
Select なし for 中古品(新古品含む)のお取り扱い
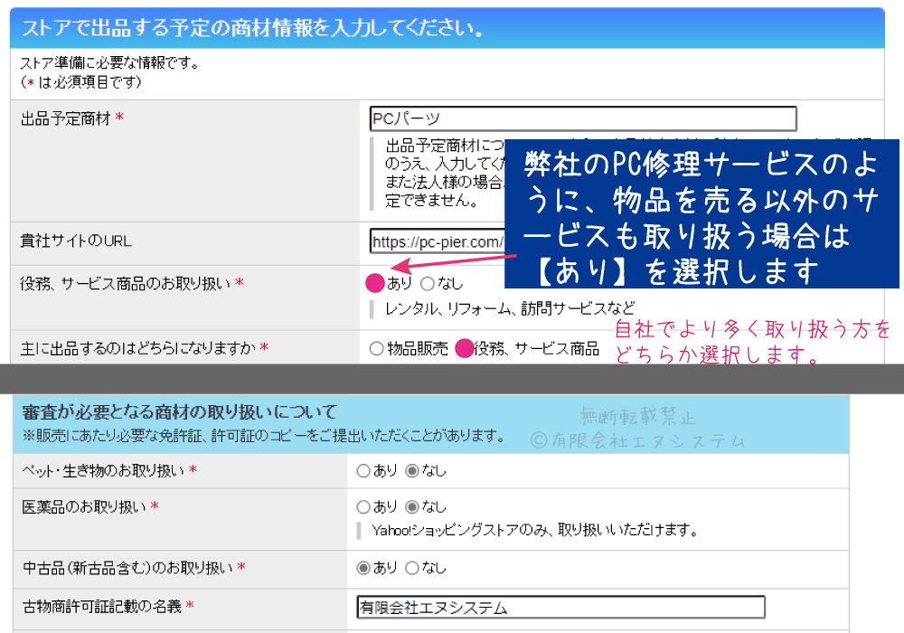pos(411,568)
